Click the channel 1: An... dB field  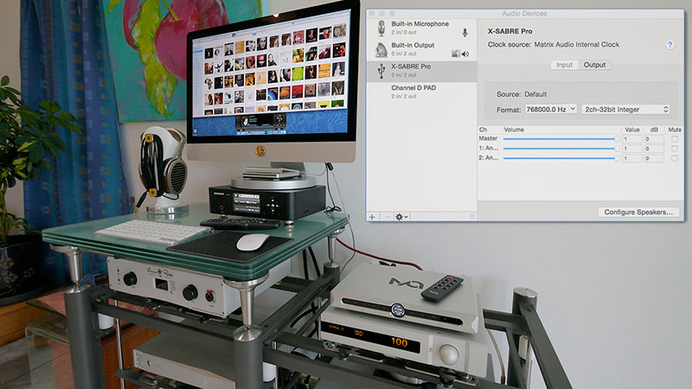pos(654,148)
